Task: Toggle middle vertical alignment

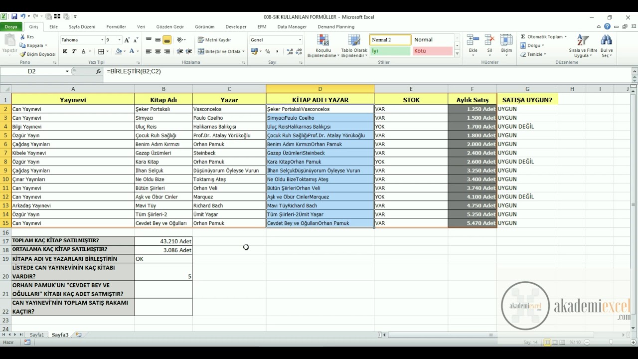Action: [158, 40]
